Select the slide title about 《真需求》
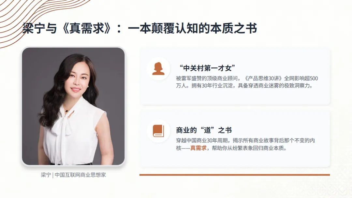The height and width of the screenshot is (198, 352). pyautogui.click(x=139, y=28)
